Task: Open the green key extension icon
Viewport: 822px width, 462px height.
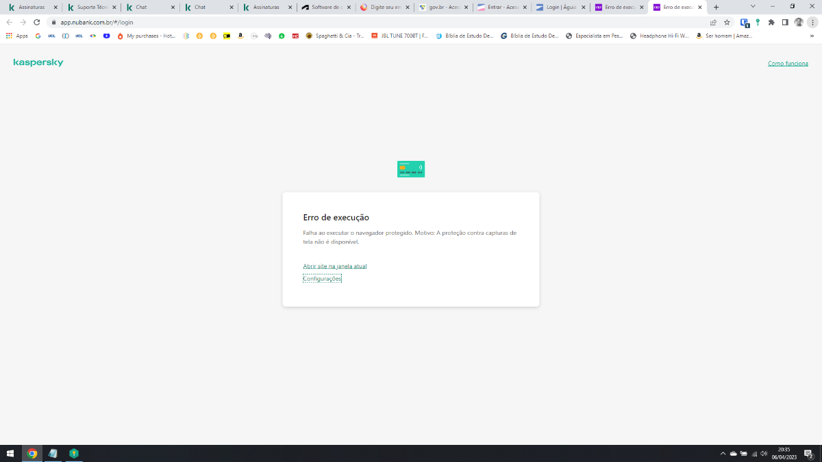Action: tap(758, 22)
